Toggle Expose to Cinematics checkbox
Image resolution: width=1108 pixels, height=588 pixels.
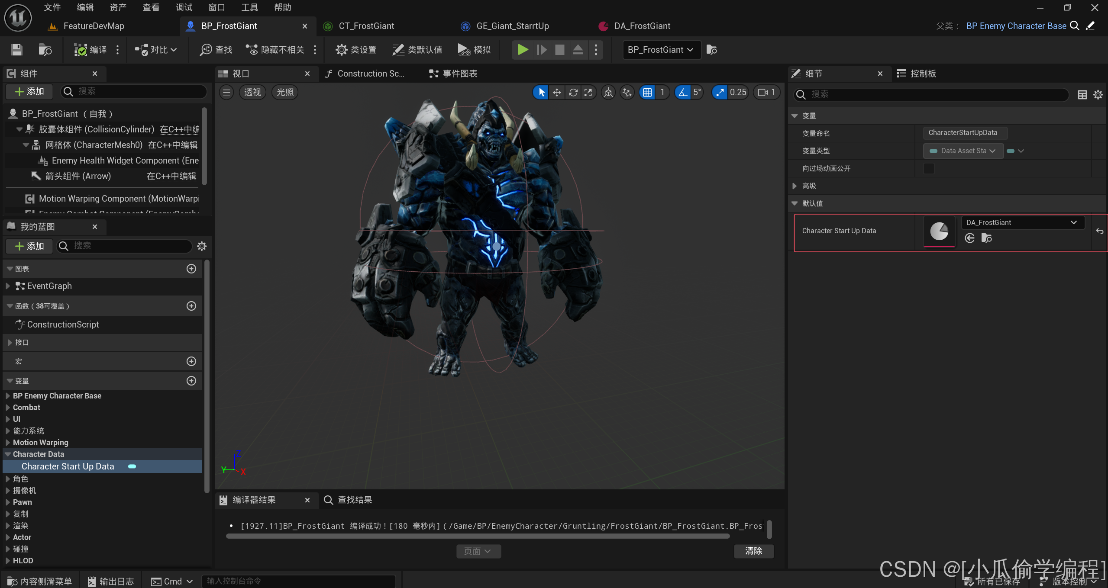coord(929,168)
